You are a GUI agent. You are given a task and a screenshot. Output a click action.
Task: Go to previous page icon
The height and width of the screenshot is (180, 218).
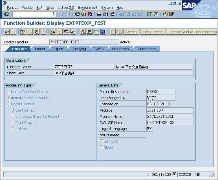(x=128, y=14)
